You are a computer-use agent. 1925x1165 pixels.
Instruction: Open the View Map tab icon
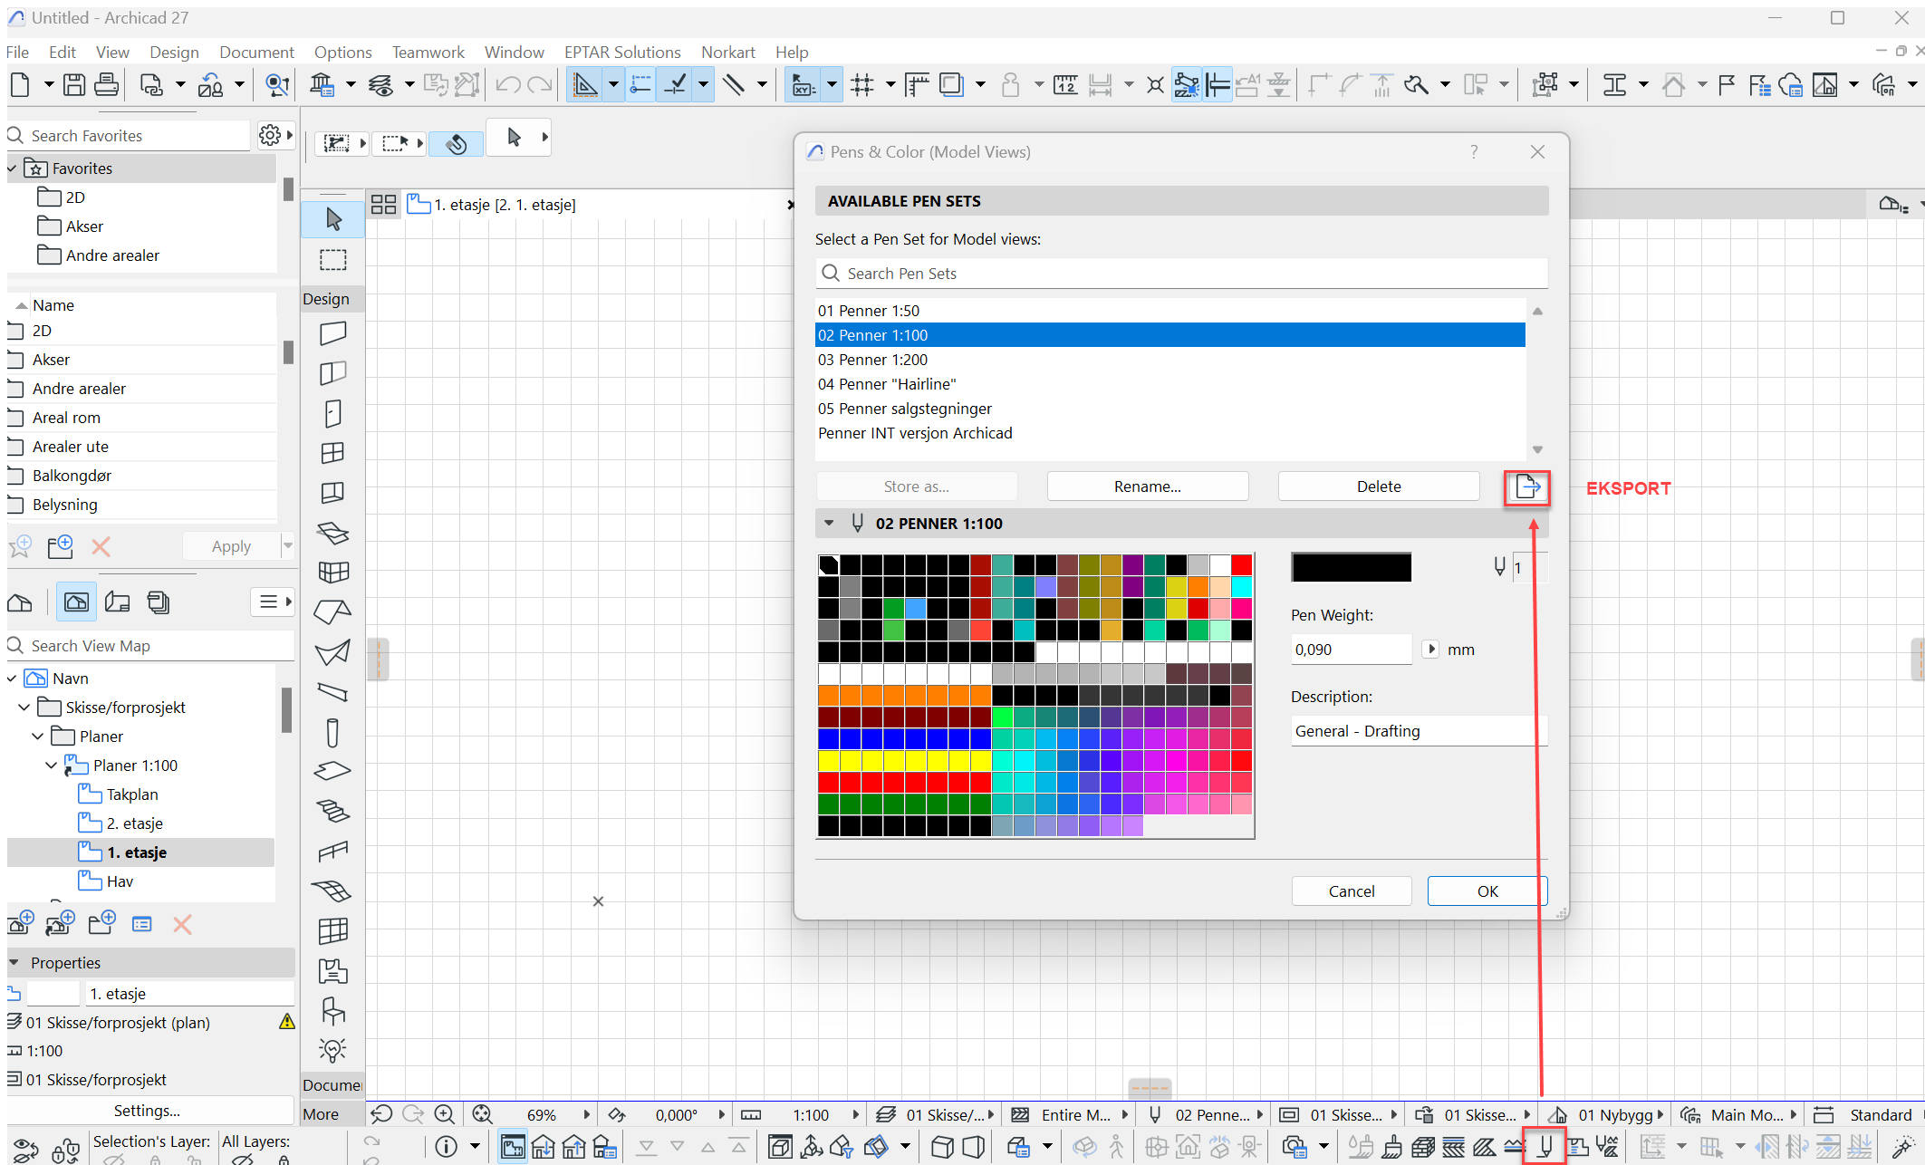pyautogui.click(x=76, y=602)
